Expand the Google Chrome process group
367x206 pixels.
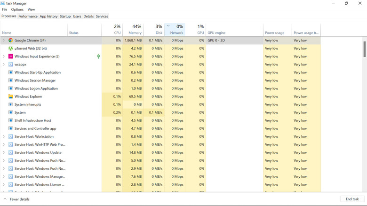point(4,40)
